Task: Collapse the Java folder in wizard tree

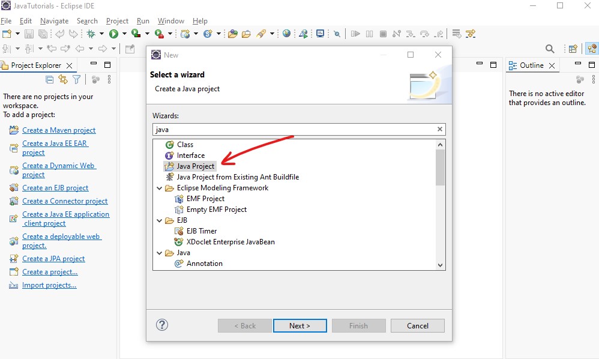Action: pos(159,253)
